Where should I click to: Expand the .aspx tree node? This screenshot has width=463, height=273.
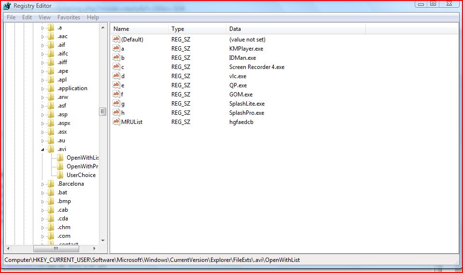click(x=42, y=123)
